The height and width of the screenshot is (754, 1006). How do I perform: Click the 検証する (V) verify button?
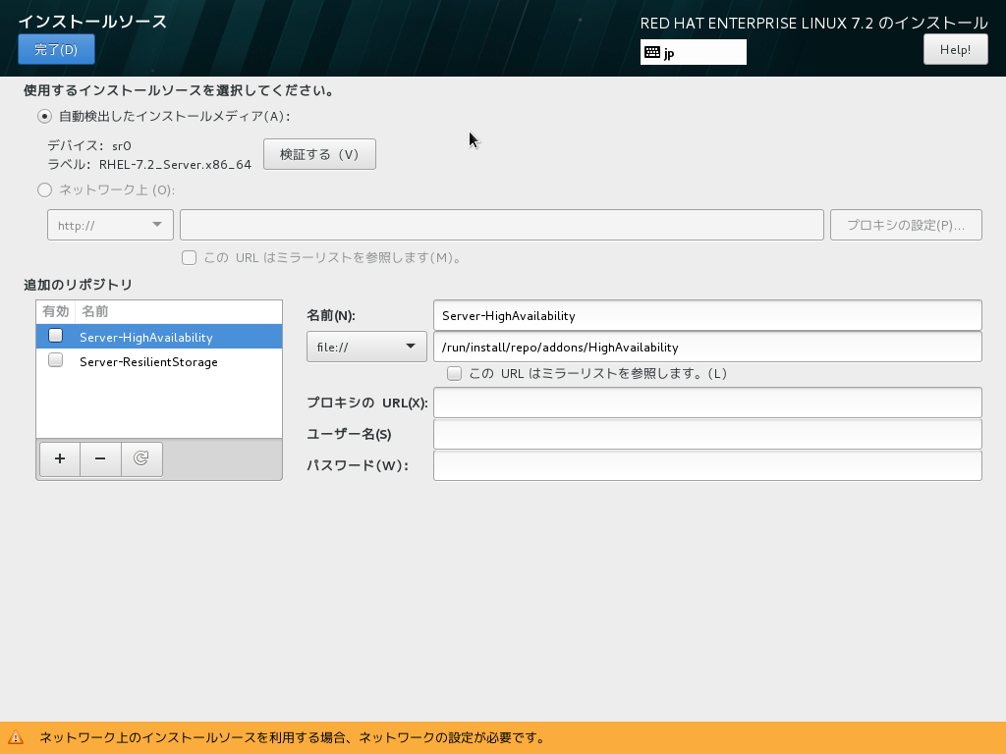click(x=319, y=154)
